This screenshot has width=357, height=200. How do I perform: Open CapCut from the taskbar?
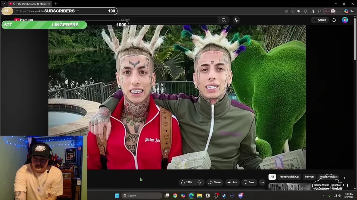tap(208, 196)
